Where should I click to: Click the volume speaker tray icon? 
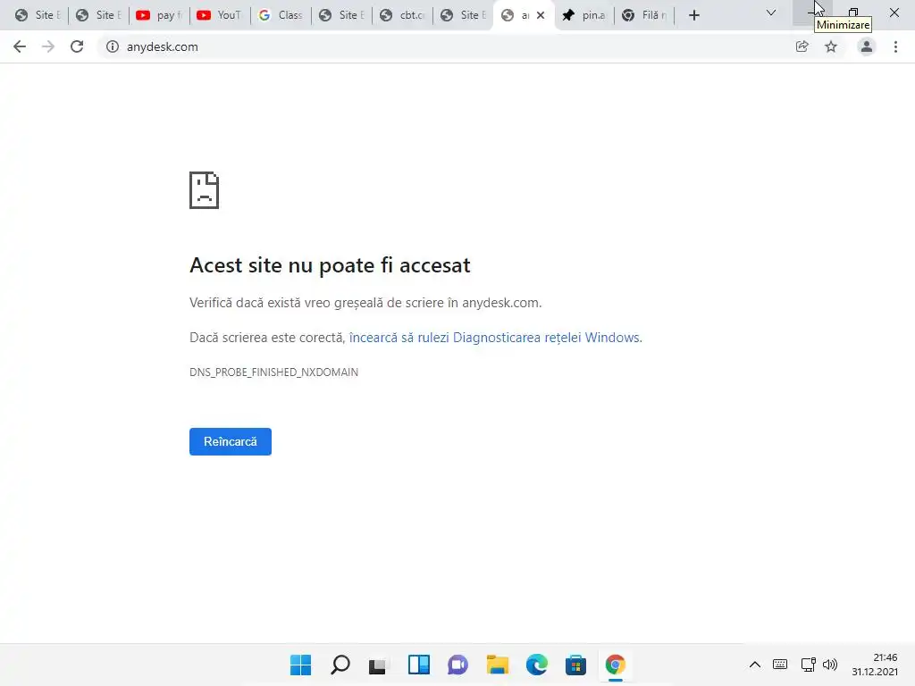coord(830,665)
